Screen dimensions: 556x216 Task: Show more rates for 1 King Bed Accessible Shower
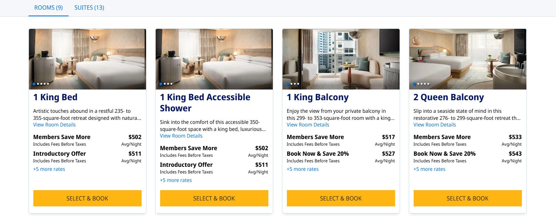pos(176,180)
